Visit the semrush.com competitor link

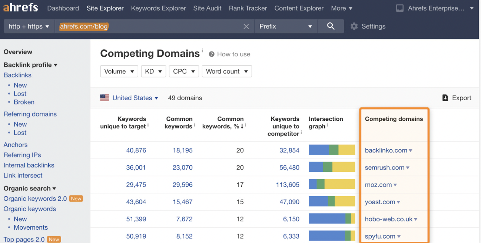click(384, 167)
